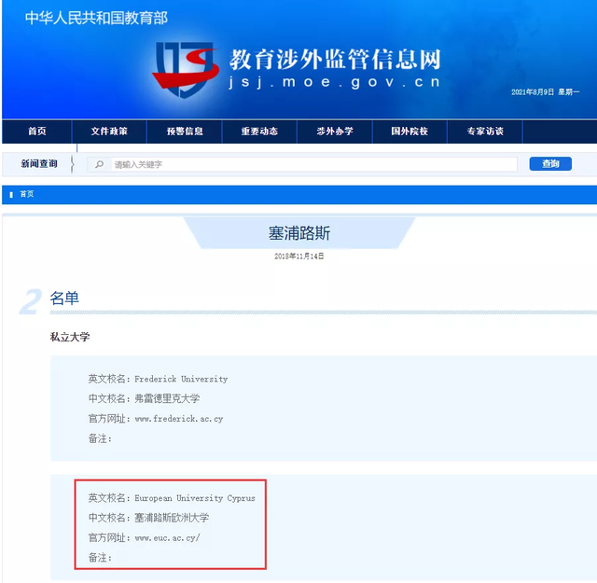Image resolution: width=597 pixels, height=583 pixels.
Task: Click the 首页 breadcrumb link
Action: 27,194
